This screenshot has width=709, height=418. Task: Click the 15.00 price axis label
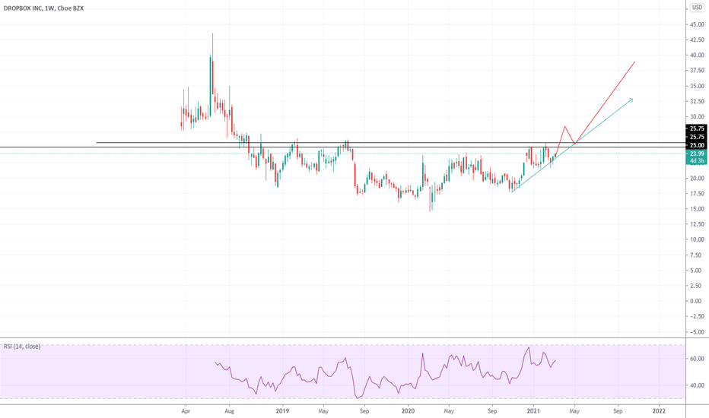697,209
